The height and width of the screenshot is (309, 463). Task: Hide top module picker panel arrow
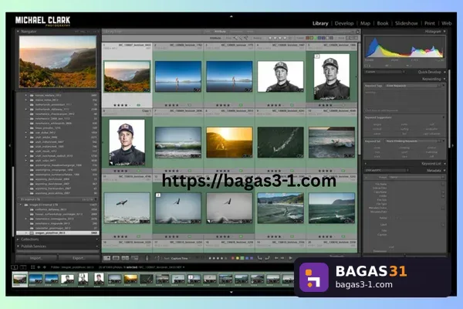[231, 16]
